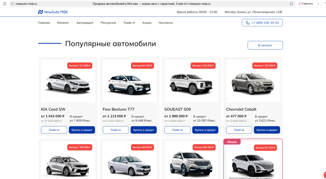
Task: Open the KIA Ceed SW title link
Action: 53,109
